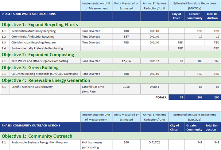
Task: Click Sustainable Business Recognition Program row
Action: (39, 142)
